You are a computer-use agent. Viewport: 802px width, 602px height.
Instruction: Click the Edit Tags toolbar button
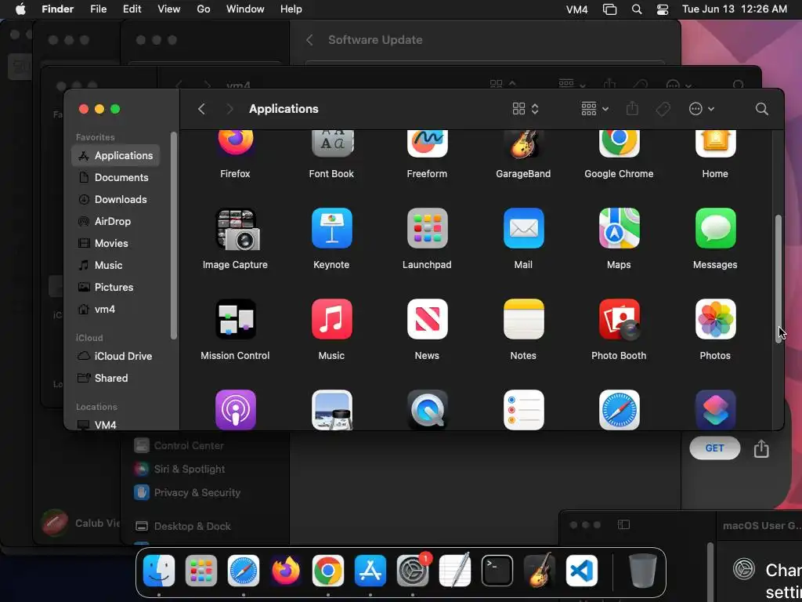pos(663,108)
